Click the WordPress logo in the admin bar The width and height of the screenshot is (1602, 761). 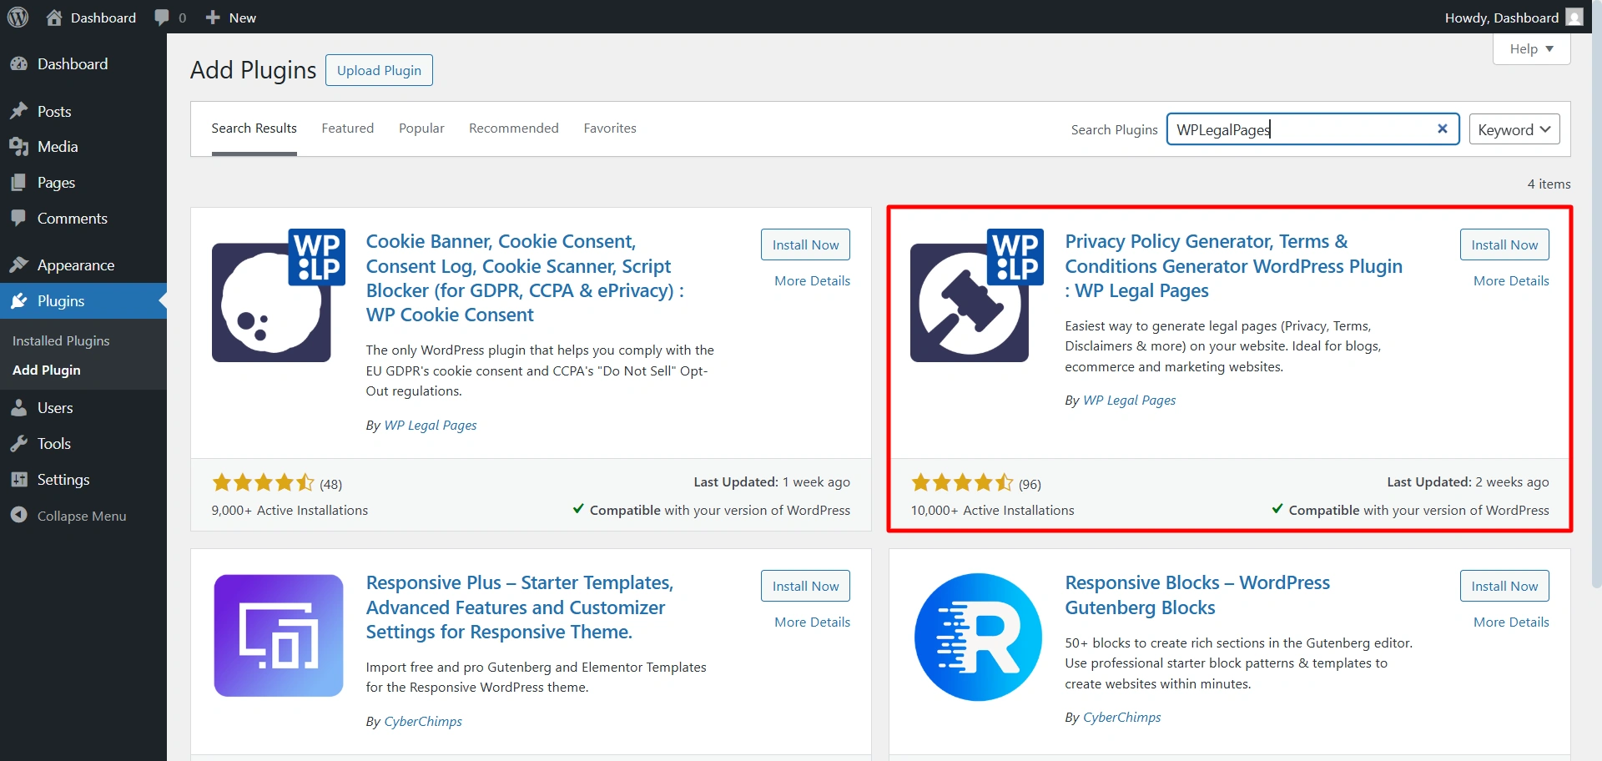[18, 17]
